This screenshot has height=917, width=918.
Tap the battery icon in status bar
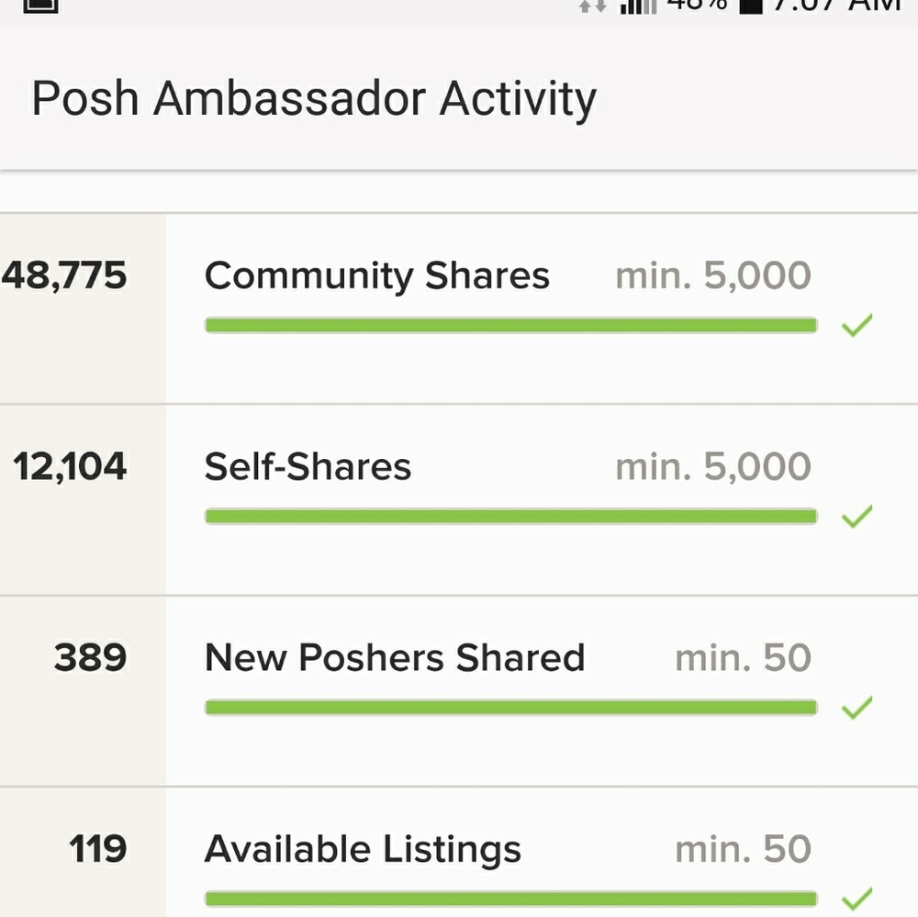[749, 5]
